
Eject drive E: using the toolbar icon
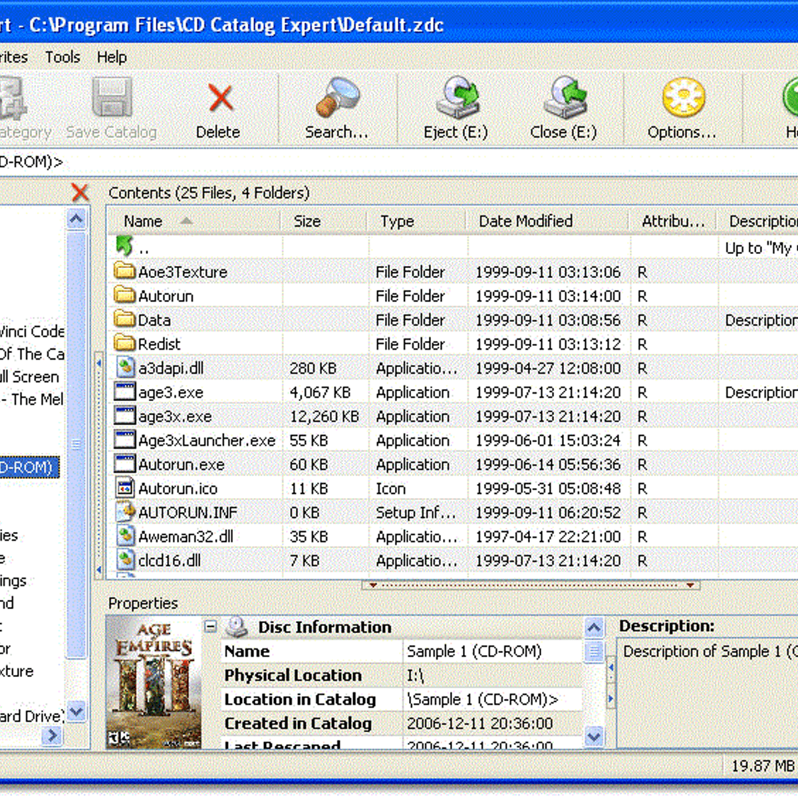pyautogui.click(x=458, y=98)
